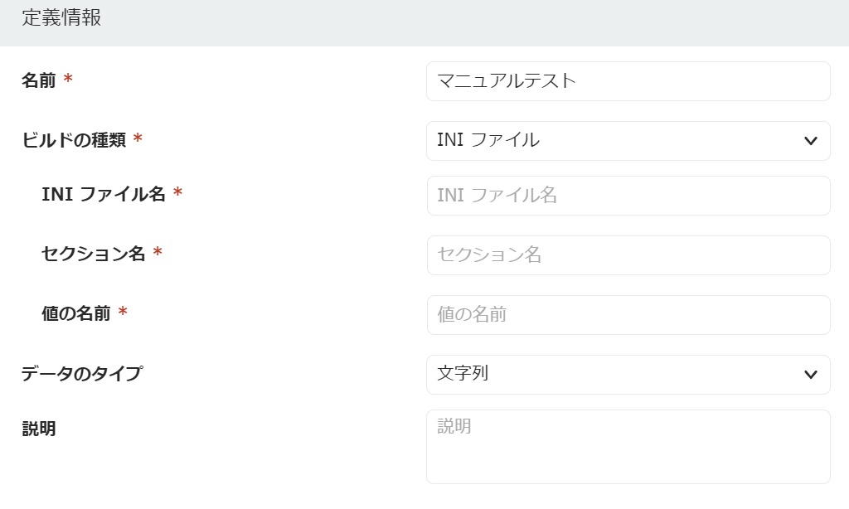Image resolution: width=849 pixels, height=509 pixels.
Task: Click the required asterisk beside セクション名
Action: click(x=158, y=253)
